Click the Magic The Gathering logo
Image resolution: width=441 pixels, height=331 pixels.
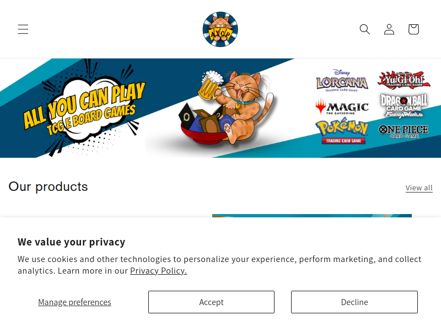342,107
